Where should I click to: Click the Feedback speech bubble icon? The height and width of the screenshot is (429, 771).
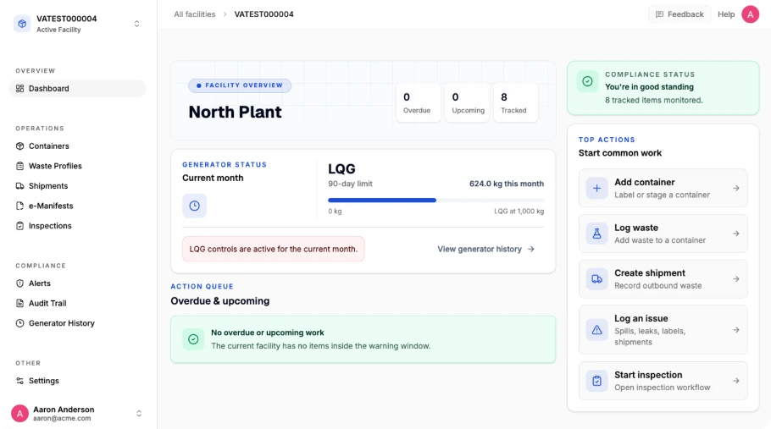tap(659, 14)
